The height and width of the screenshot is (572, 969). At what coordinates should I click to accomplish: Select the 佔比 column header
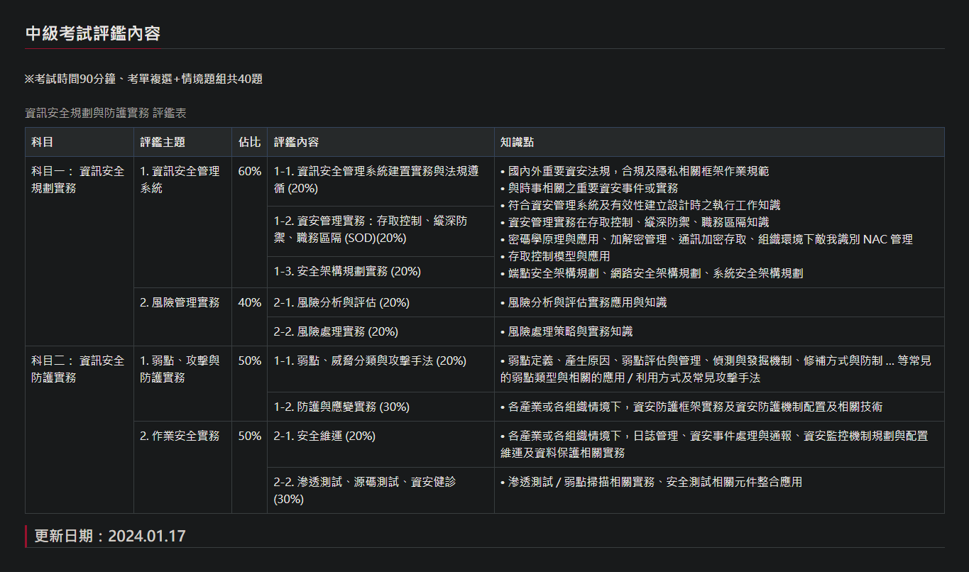[x=249, y=142]
